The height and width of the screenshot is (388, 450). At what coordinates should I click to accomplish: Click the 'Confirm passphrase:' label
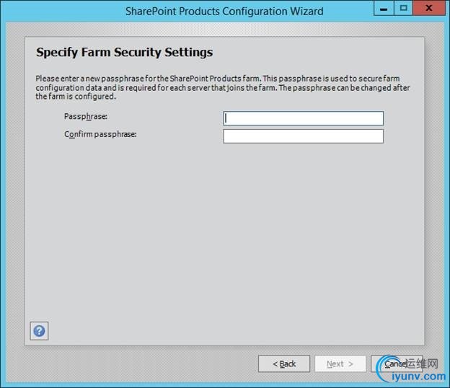pos(100,134)
